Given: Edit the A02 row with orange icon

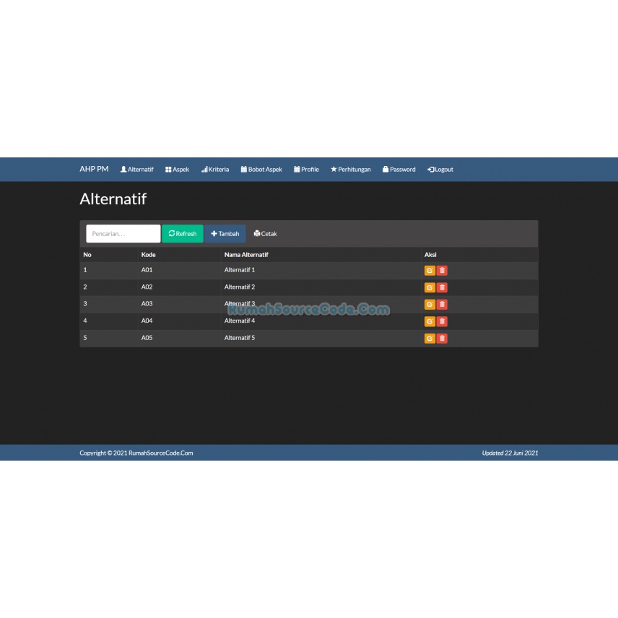Looking at the screenshot, I should click(x=430, y=287).
